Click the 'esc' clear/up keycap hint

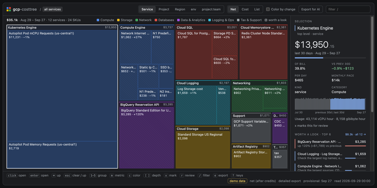click(x=68, y=175)
